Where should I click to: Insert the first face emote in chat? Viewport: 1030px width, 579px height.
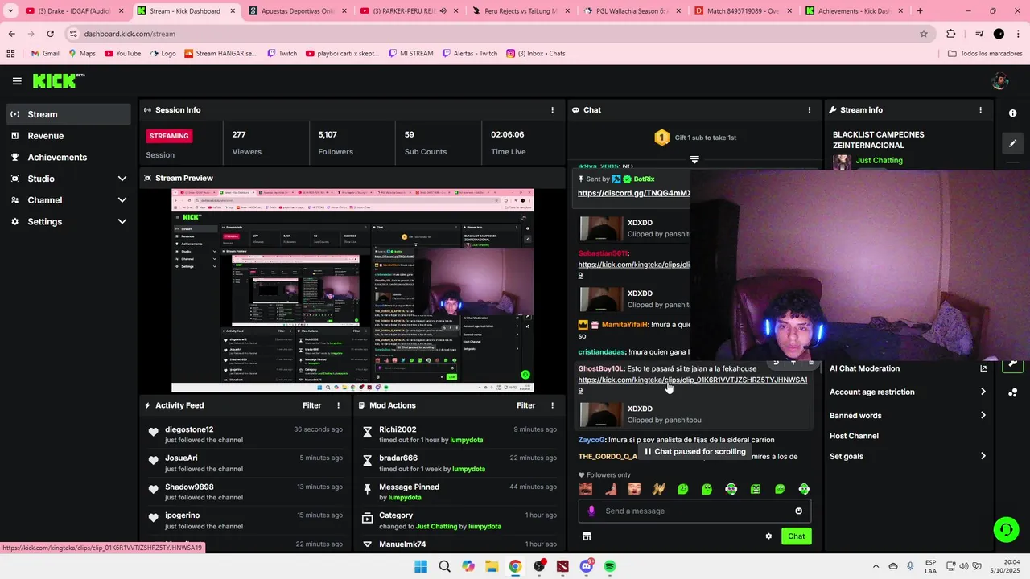click(x=586, y=489)
